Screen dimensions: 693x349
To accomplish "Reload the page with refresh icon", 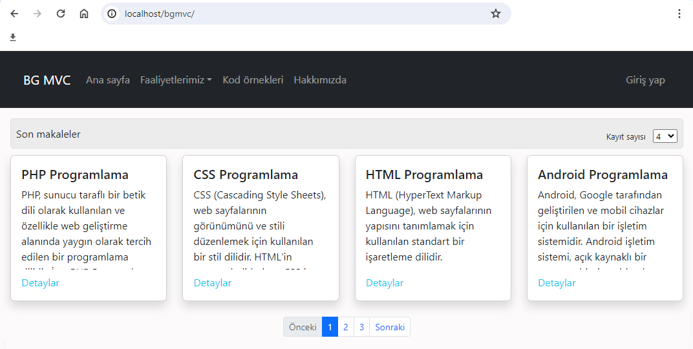I will tap(61, 14).
